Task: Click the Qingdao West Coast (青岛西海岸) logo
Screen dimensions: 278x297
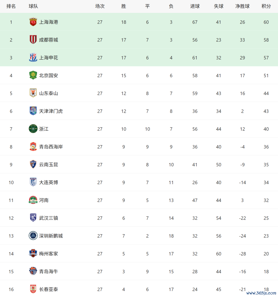Action: [x=33, y=147]
